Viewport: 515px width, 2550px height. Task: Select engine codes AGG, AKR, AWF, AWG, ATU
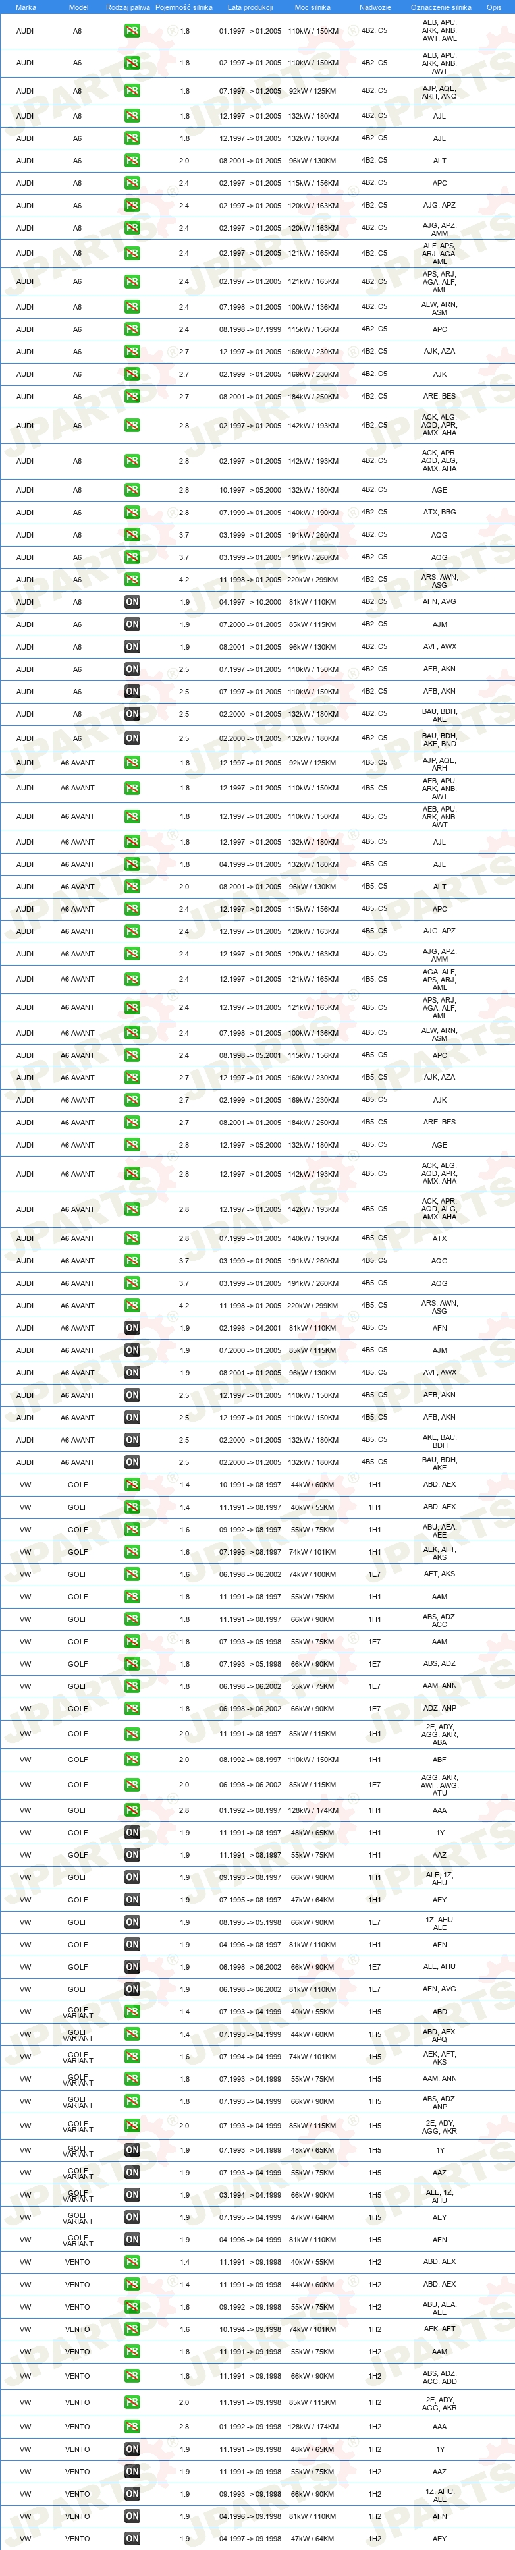pos(440,1785)
